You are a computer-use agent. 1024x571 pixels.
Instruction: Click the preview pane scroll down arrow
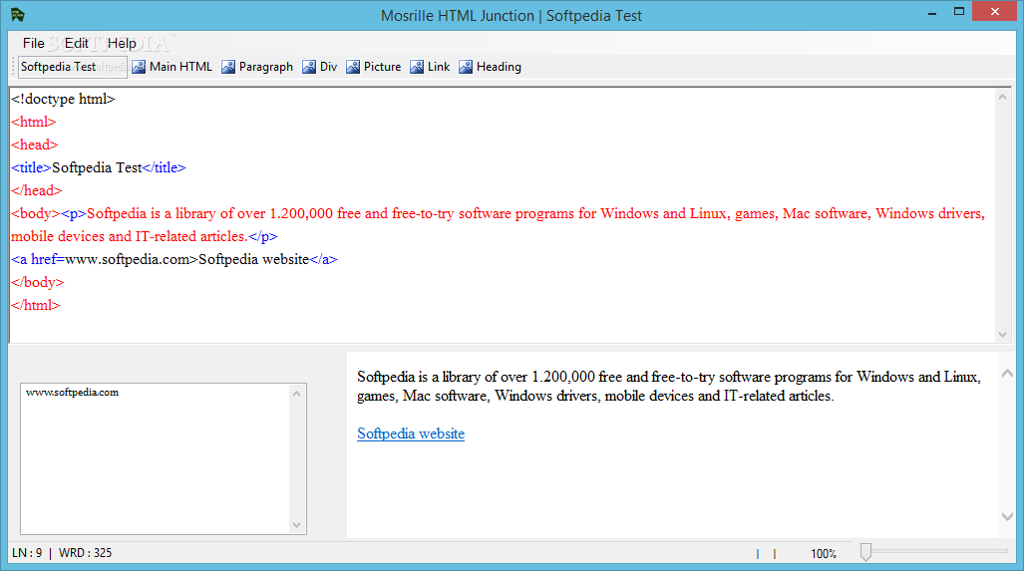1008,516
